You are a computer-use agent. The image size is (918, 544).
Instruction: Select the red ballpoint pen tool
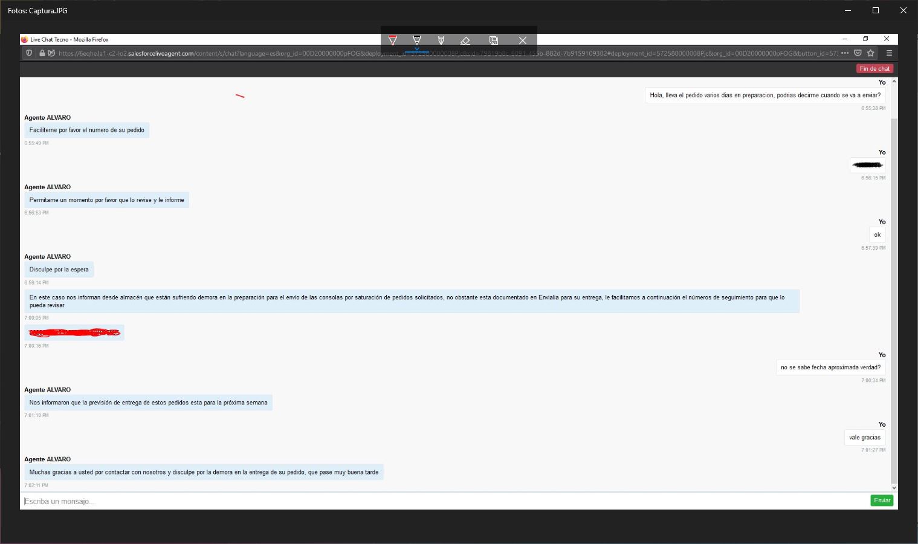pos(393,40)
